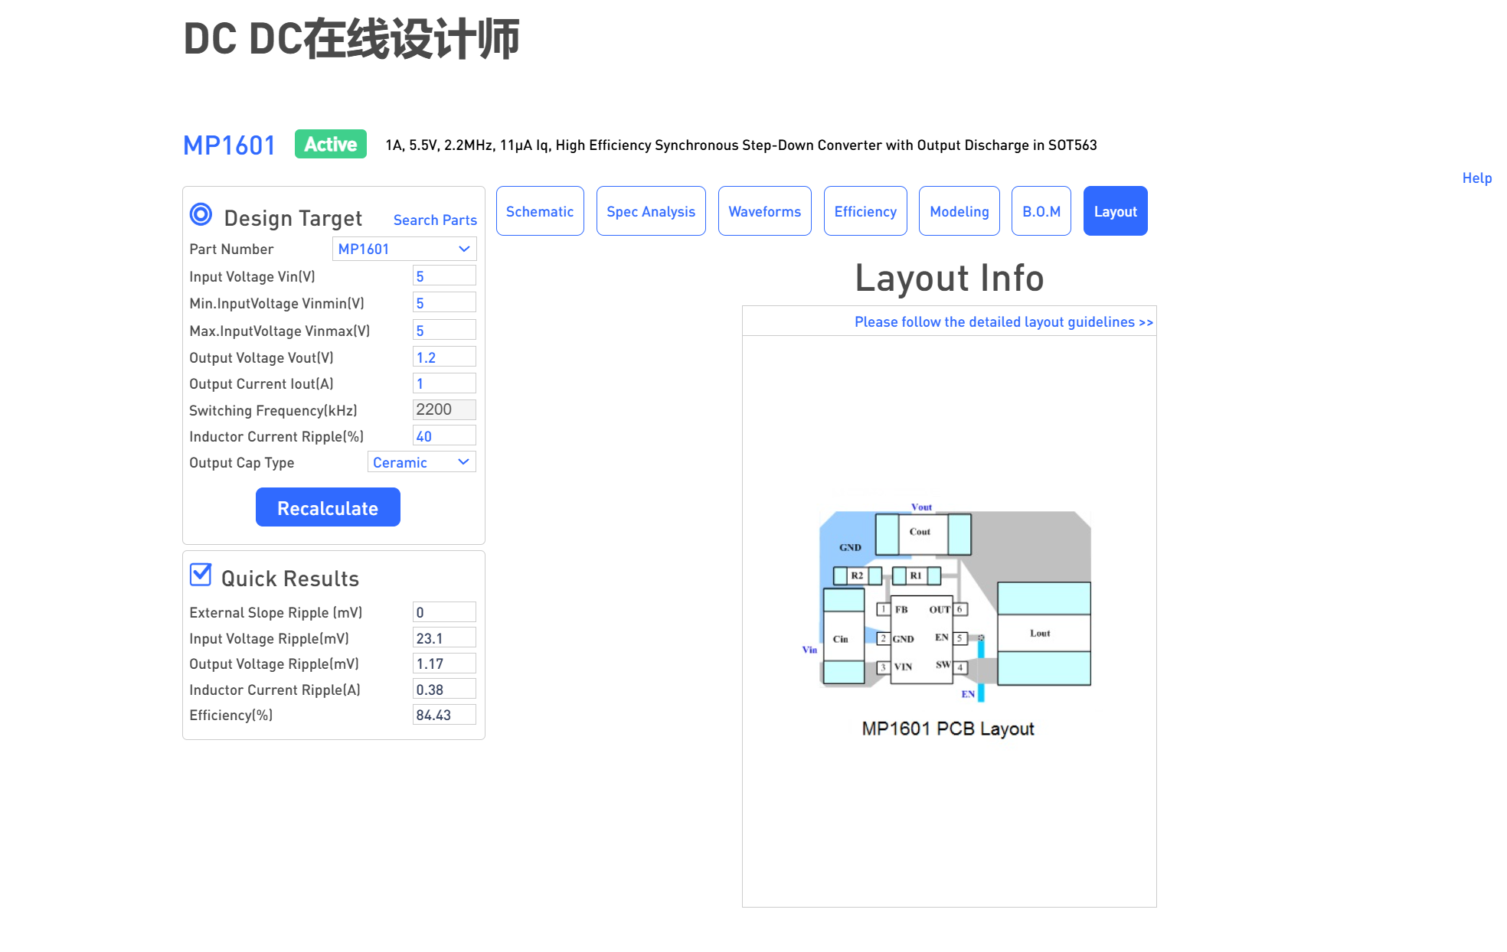
Task: Open the Part Number MP1601 dropdown
Action: (x=404, y=249)
